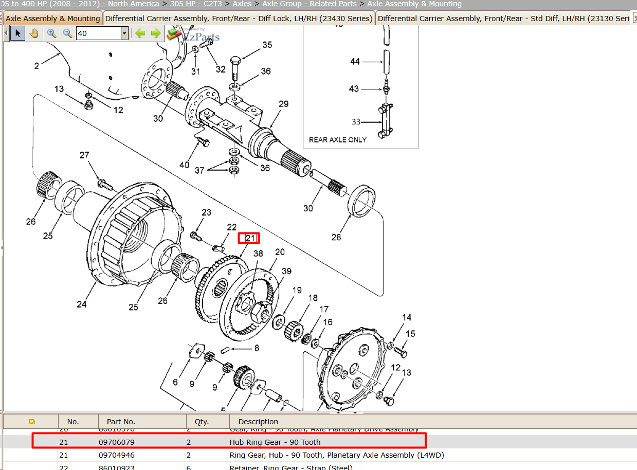This screenshot has height=470, width=637.
Task: Go to previous diagram with left green arrow
Action: pos(140,33)
